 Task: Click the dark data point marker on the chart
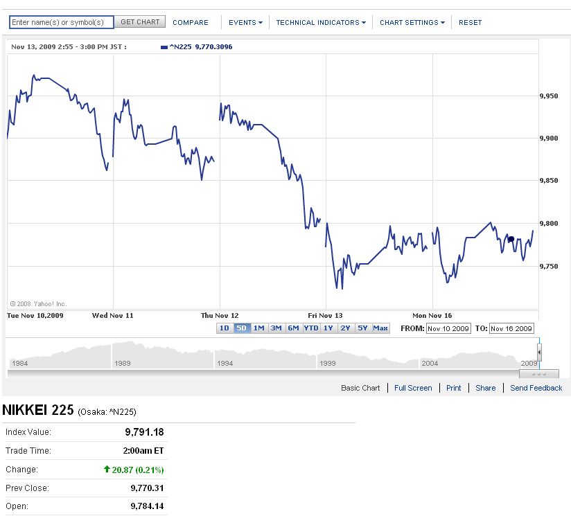511,239
